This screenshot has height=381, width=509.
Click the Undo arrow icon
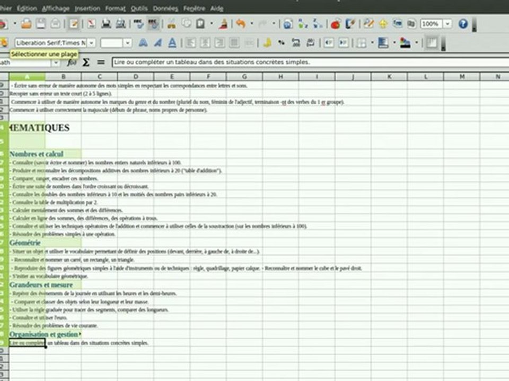point(241,24)
